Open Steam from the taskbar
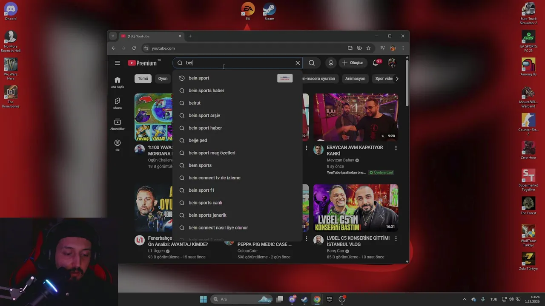 click(304, 299)
